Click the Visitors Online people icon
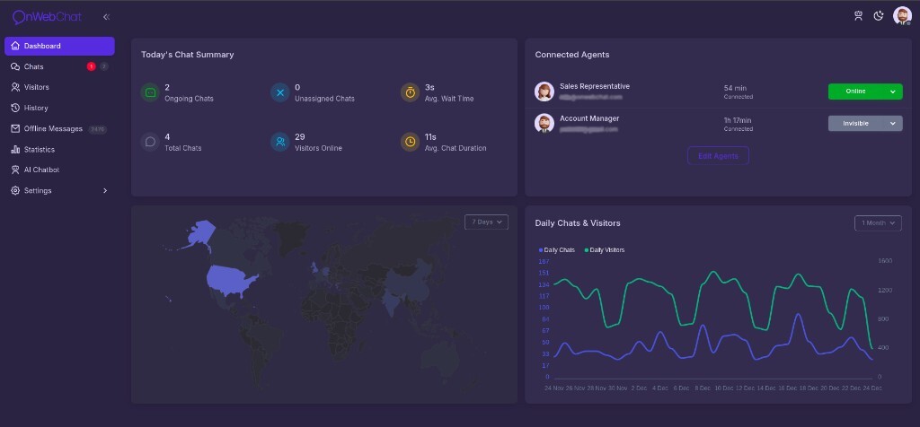The width and height of the screenshot is (920, 427). tap(280, 142)
